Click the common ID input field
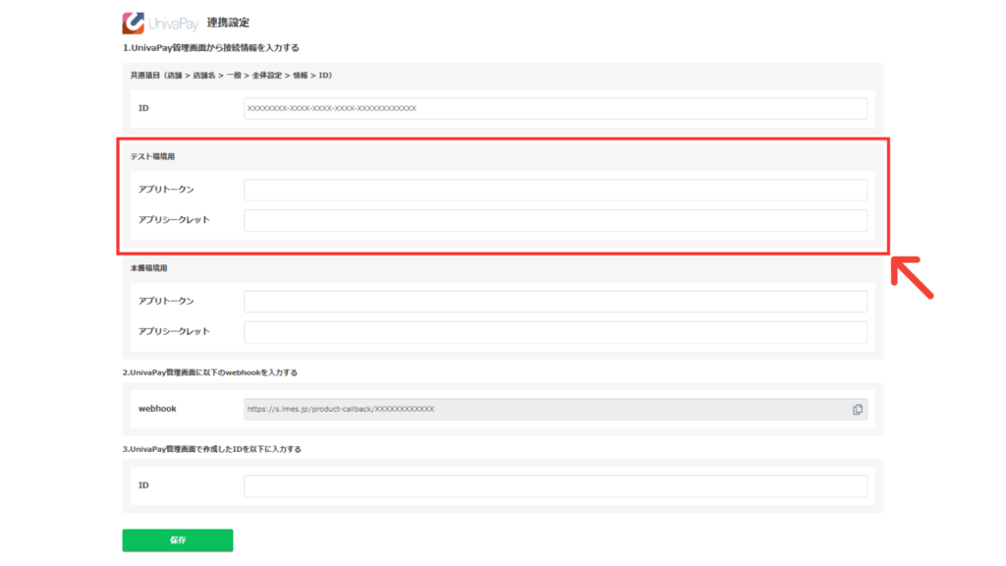 click(x=556, y=108)
